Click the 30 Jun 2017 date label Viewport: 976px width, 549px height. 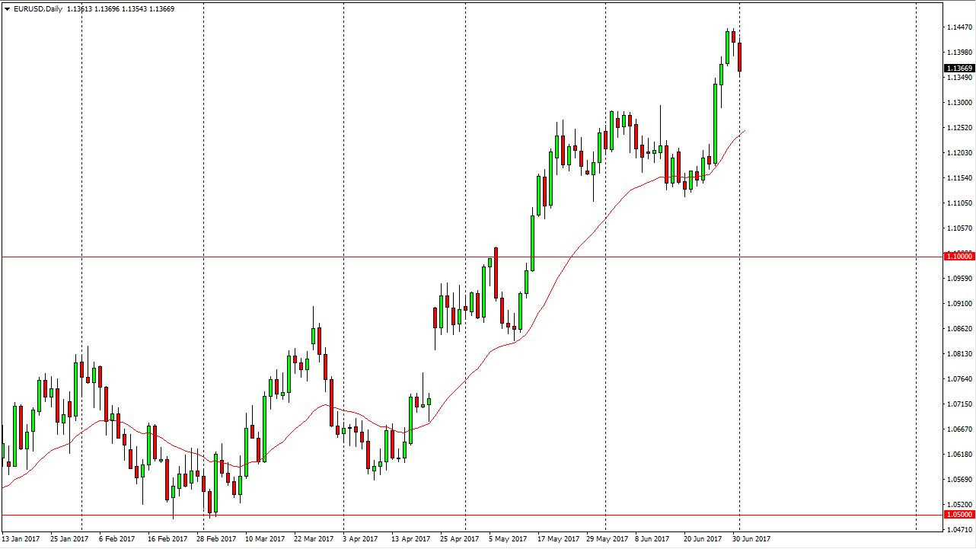[751, 539]
